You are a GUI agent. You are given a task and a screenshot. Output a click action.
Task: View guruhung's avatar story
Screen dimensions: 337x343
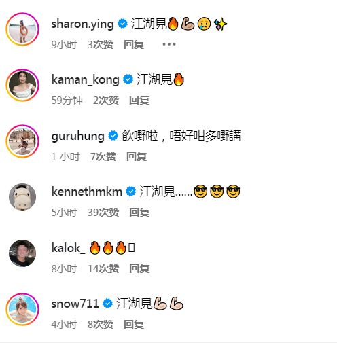click(22, 141)
